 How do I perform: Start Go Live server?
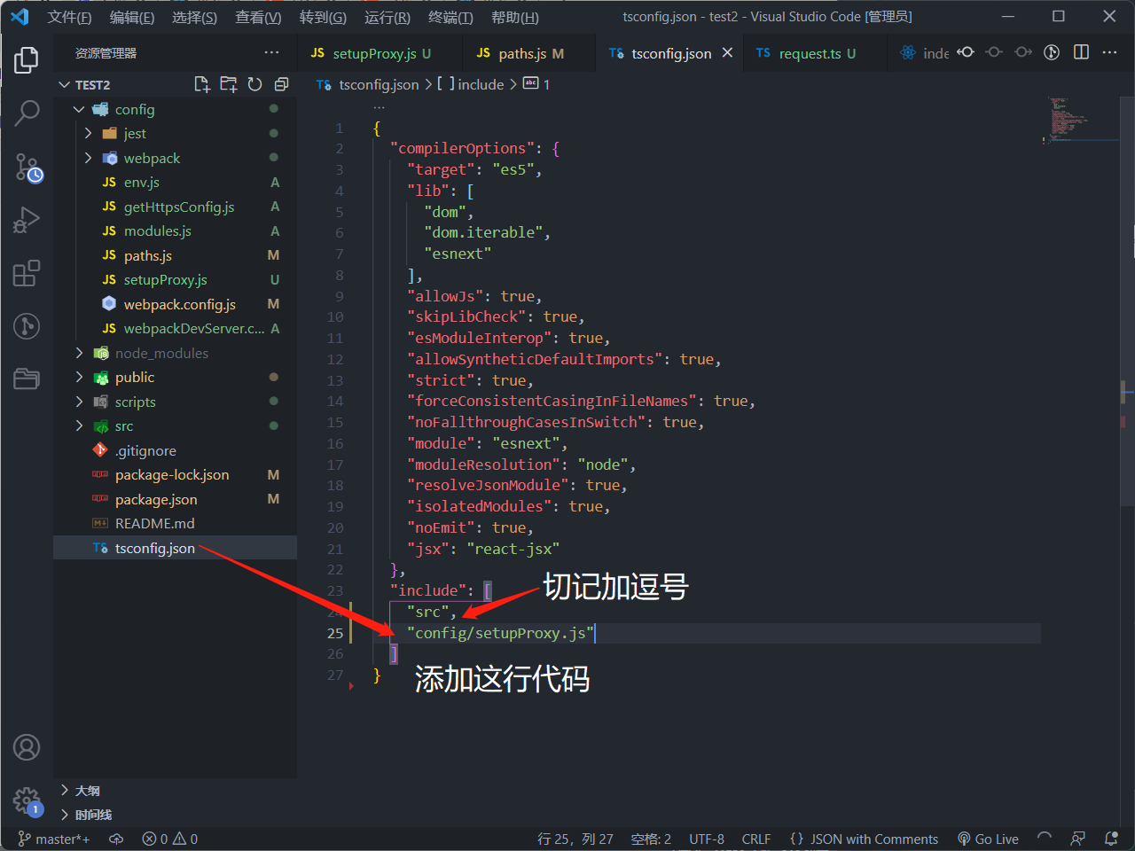pos(988,839)
